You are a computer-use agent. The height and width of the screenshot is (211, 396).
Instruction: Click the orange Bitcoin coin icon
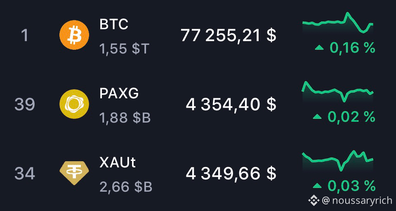74,35
